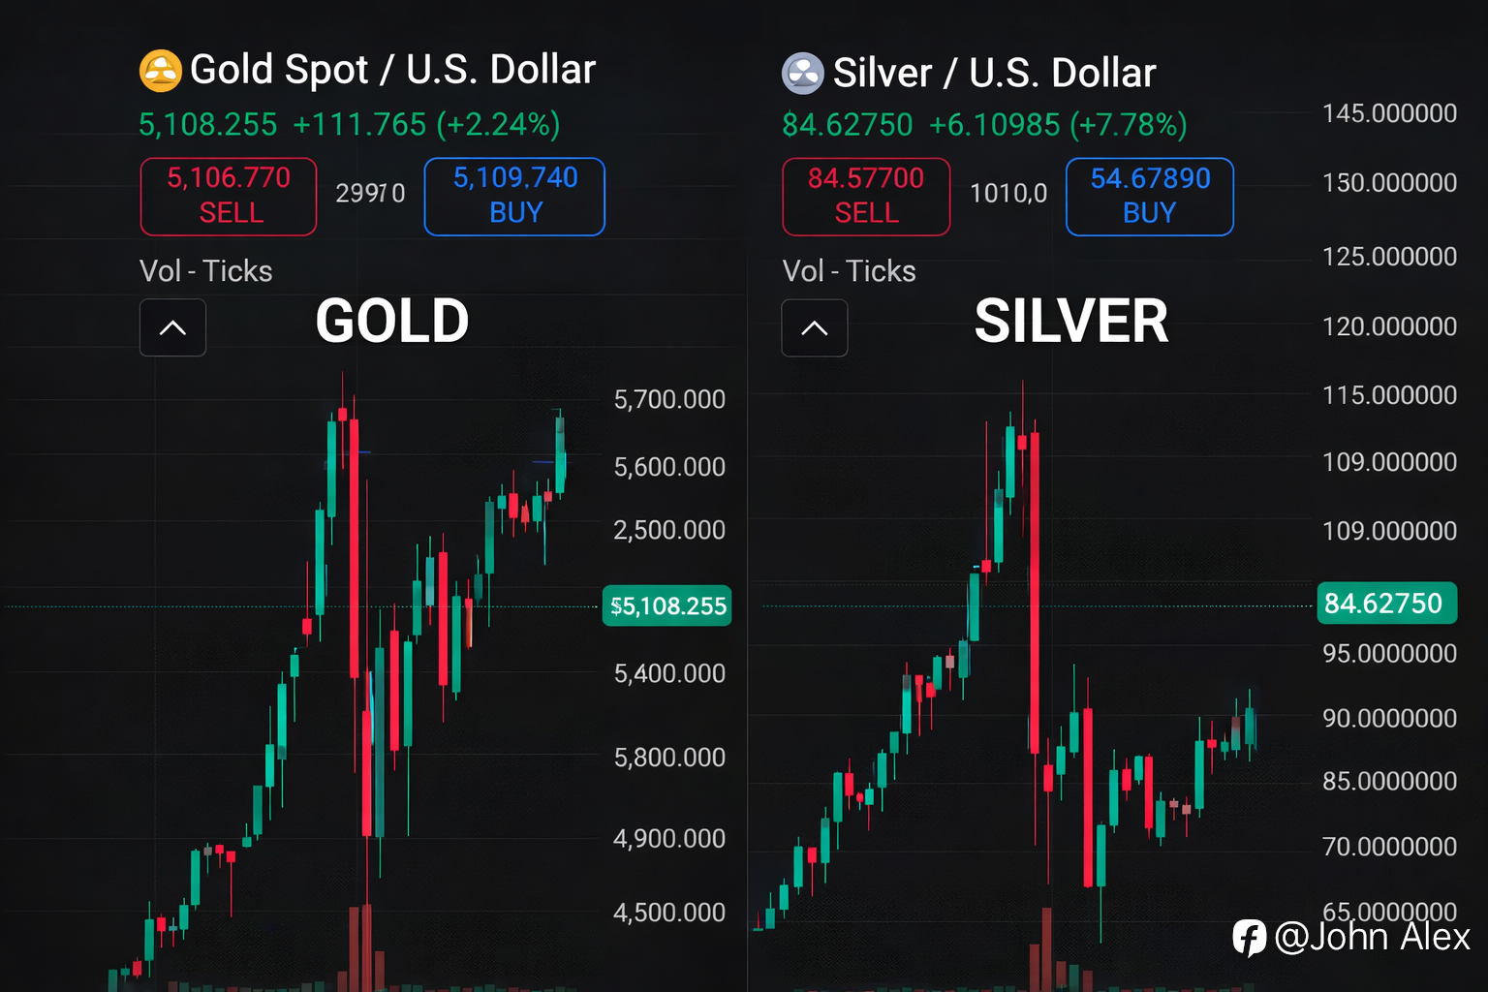Image resolution: width=1488 pixels, height=992 pixels.
Task: Collapse the gold Vol - Ticks chevron
Action: [x=172, y=327]
